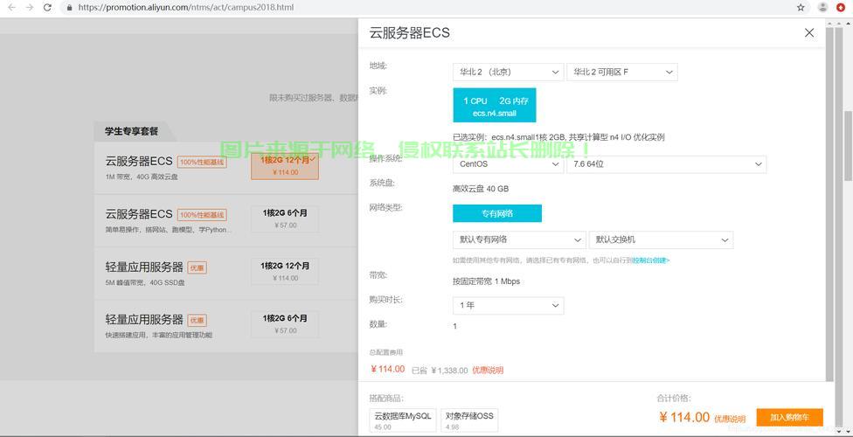Click the 加入购物车 button
This screenshot has width=853, height=437.
789,418
